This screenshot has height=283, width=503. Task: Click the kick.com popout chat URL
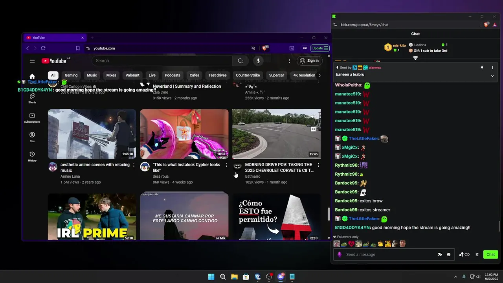(x=365, y=25)
